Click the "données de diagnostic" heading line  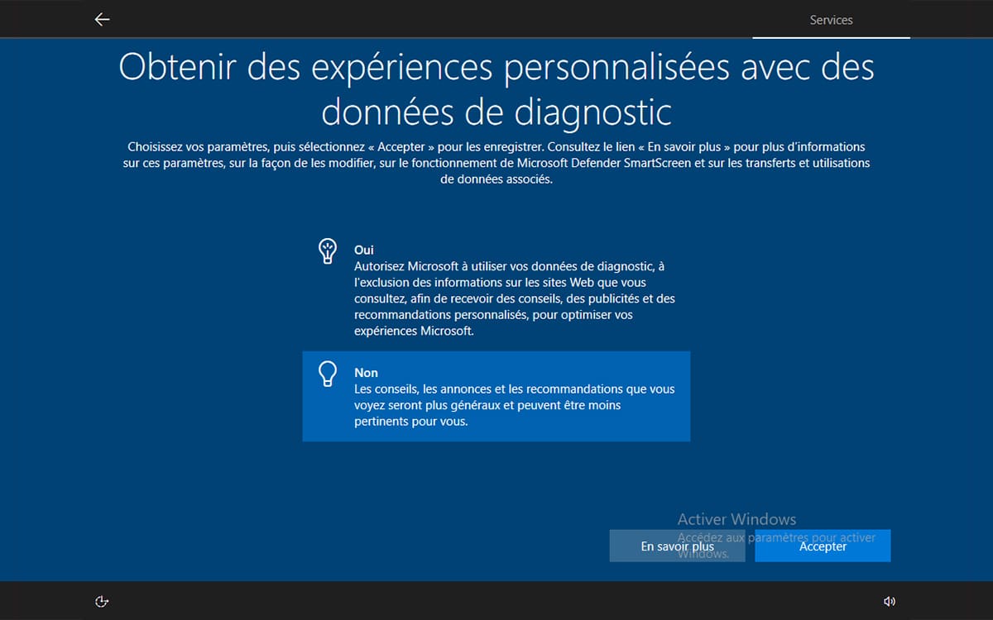496,112
